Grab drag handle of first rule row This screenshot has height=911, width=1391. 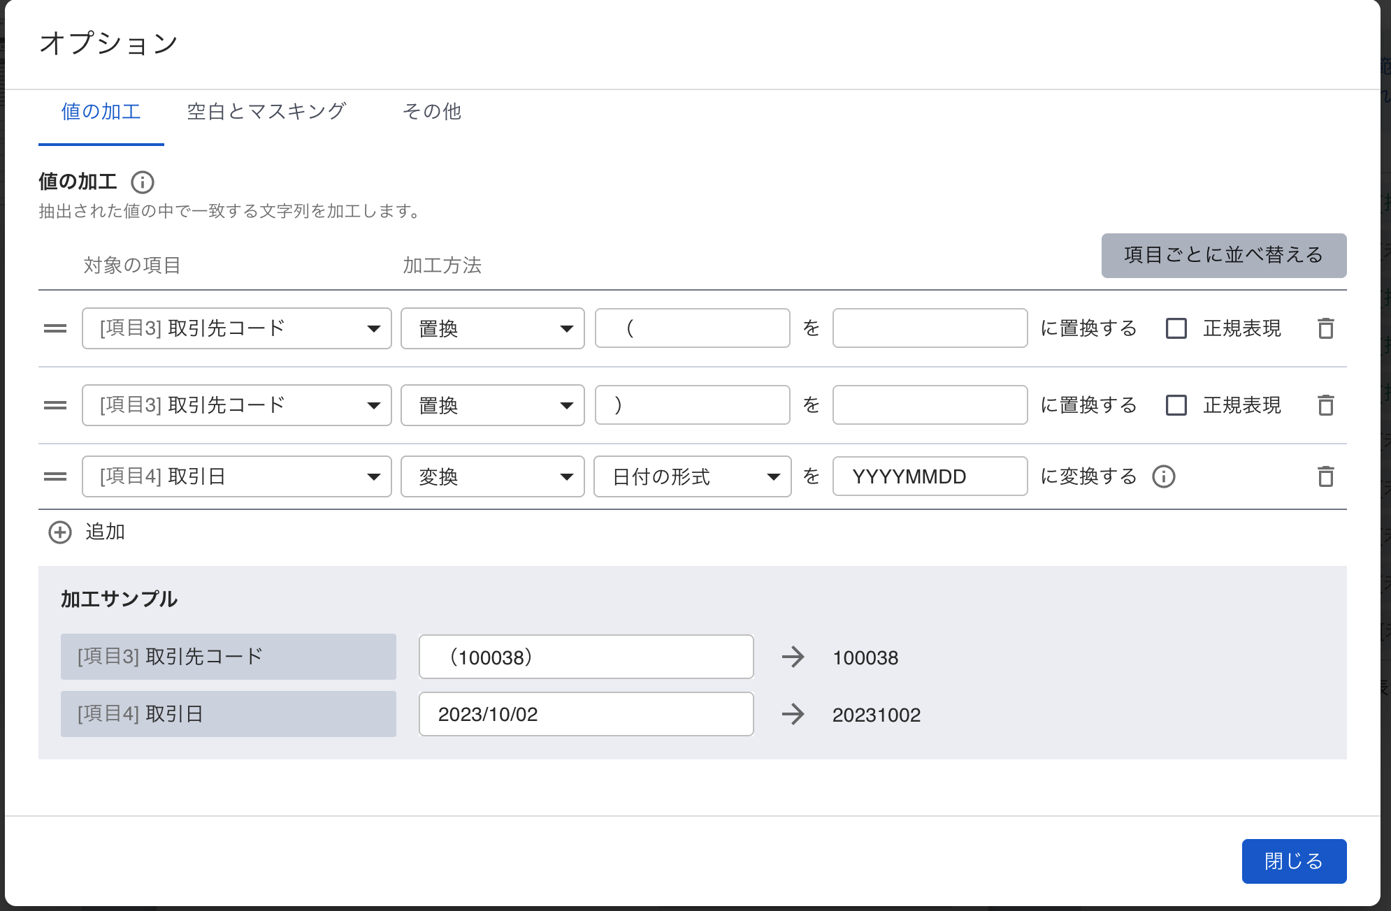55,328
